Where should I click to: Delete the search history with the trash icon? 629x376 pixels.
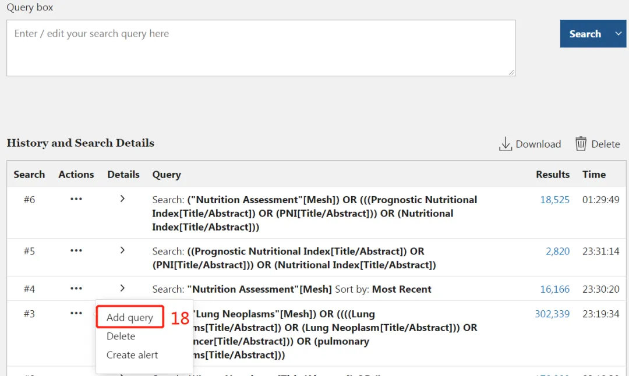(x=598, y=144)
